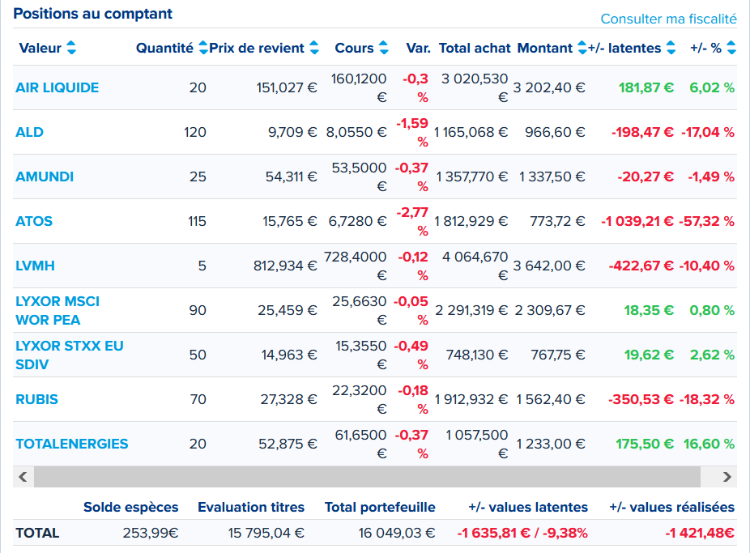Click RUBIS montant 1 562,40 €
Image resolution: width=750 pixels, height=553 pixels.
coord(551,399)
